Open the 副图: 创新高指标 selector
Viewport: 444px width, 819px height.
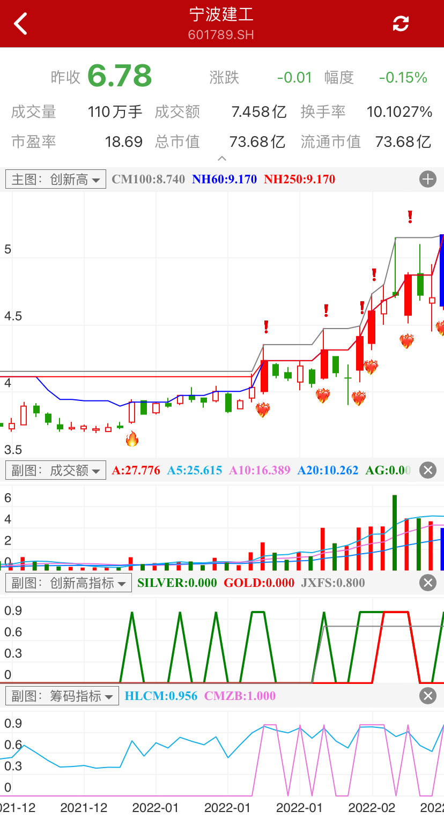[x=69, y=583]
